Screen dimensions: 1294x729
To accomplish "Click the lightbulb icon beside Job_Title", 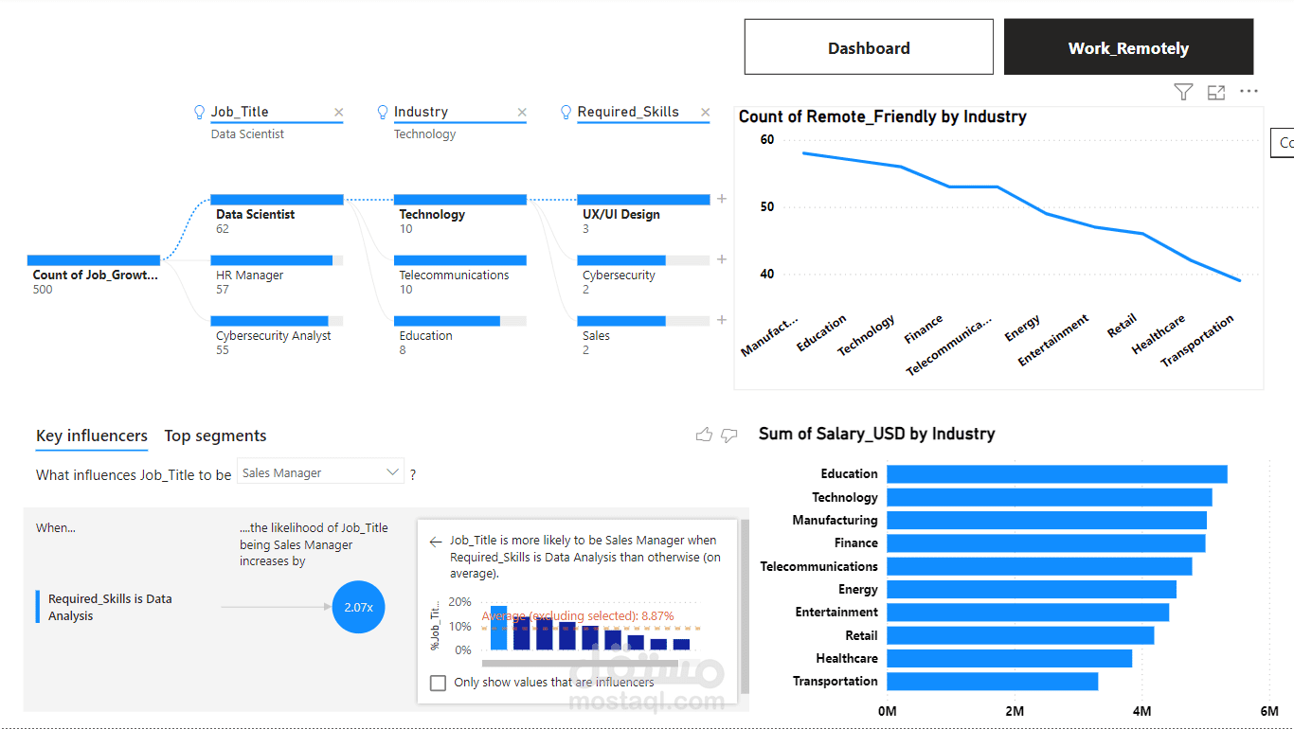I will coord(199,112).
